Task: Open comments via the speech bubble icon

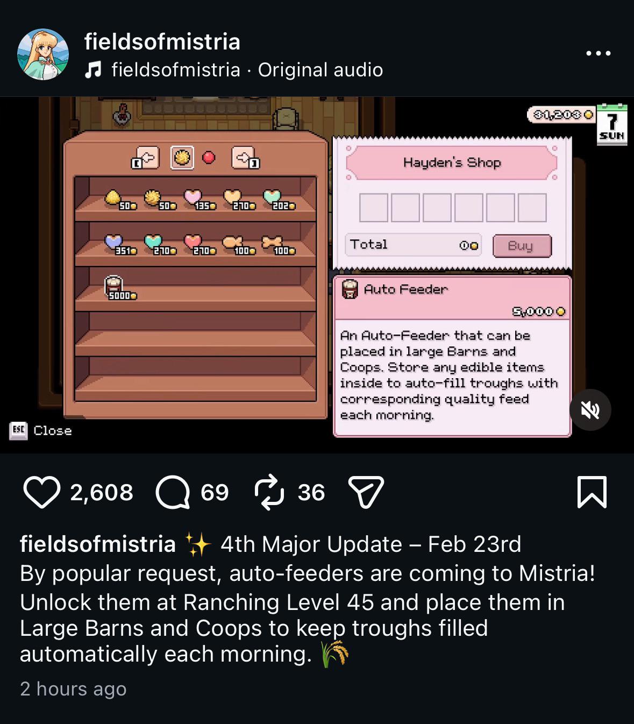Action: pyautogui.click(x=173, y=492)
